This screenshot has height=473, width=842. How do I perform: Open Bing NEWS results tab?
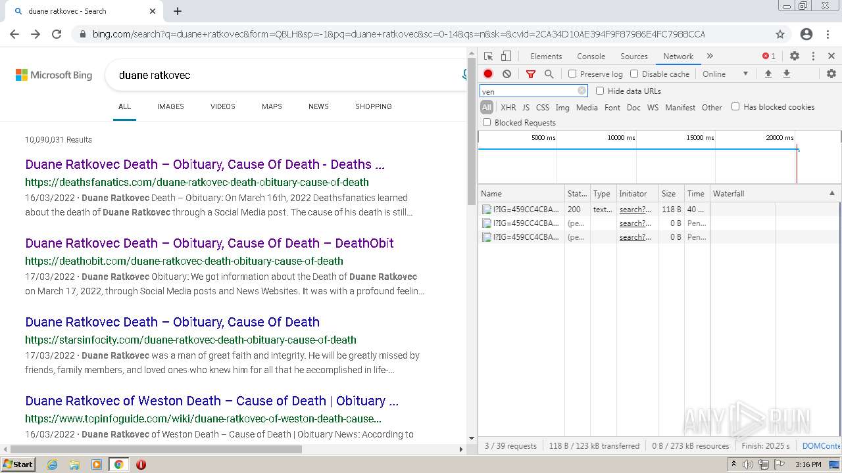tap(318, 106)
